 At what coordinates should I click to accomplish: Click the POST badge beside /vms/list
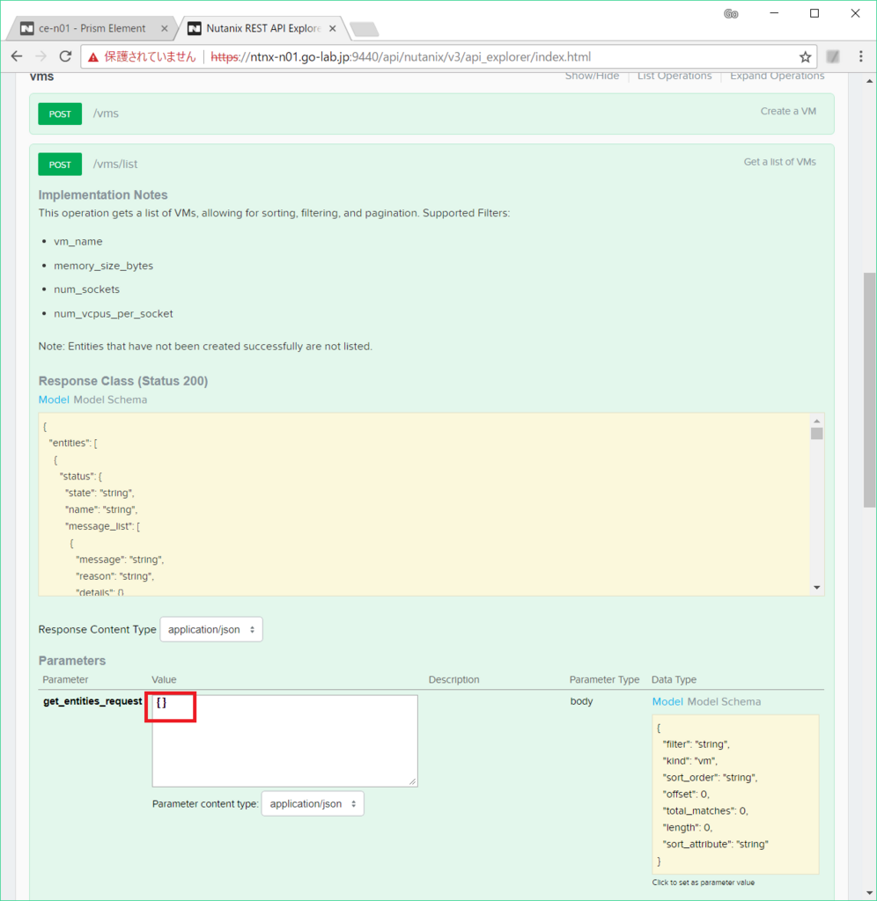[x=59, y=164]
